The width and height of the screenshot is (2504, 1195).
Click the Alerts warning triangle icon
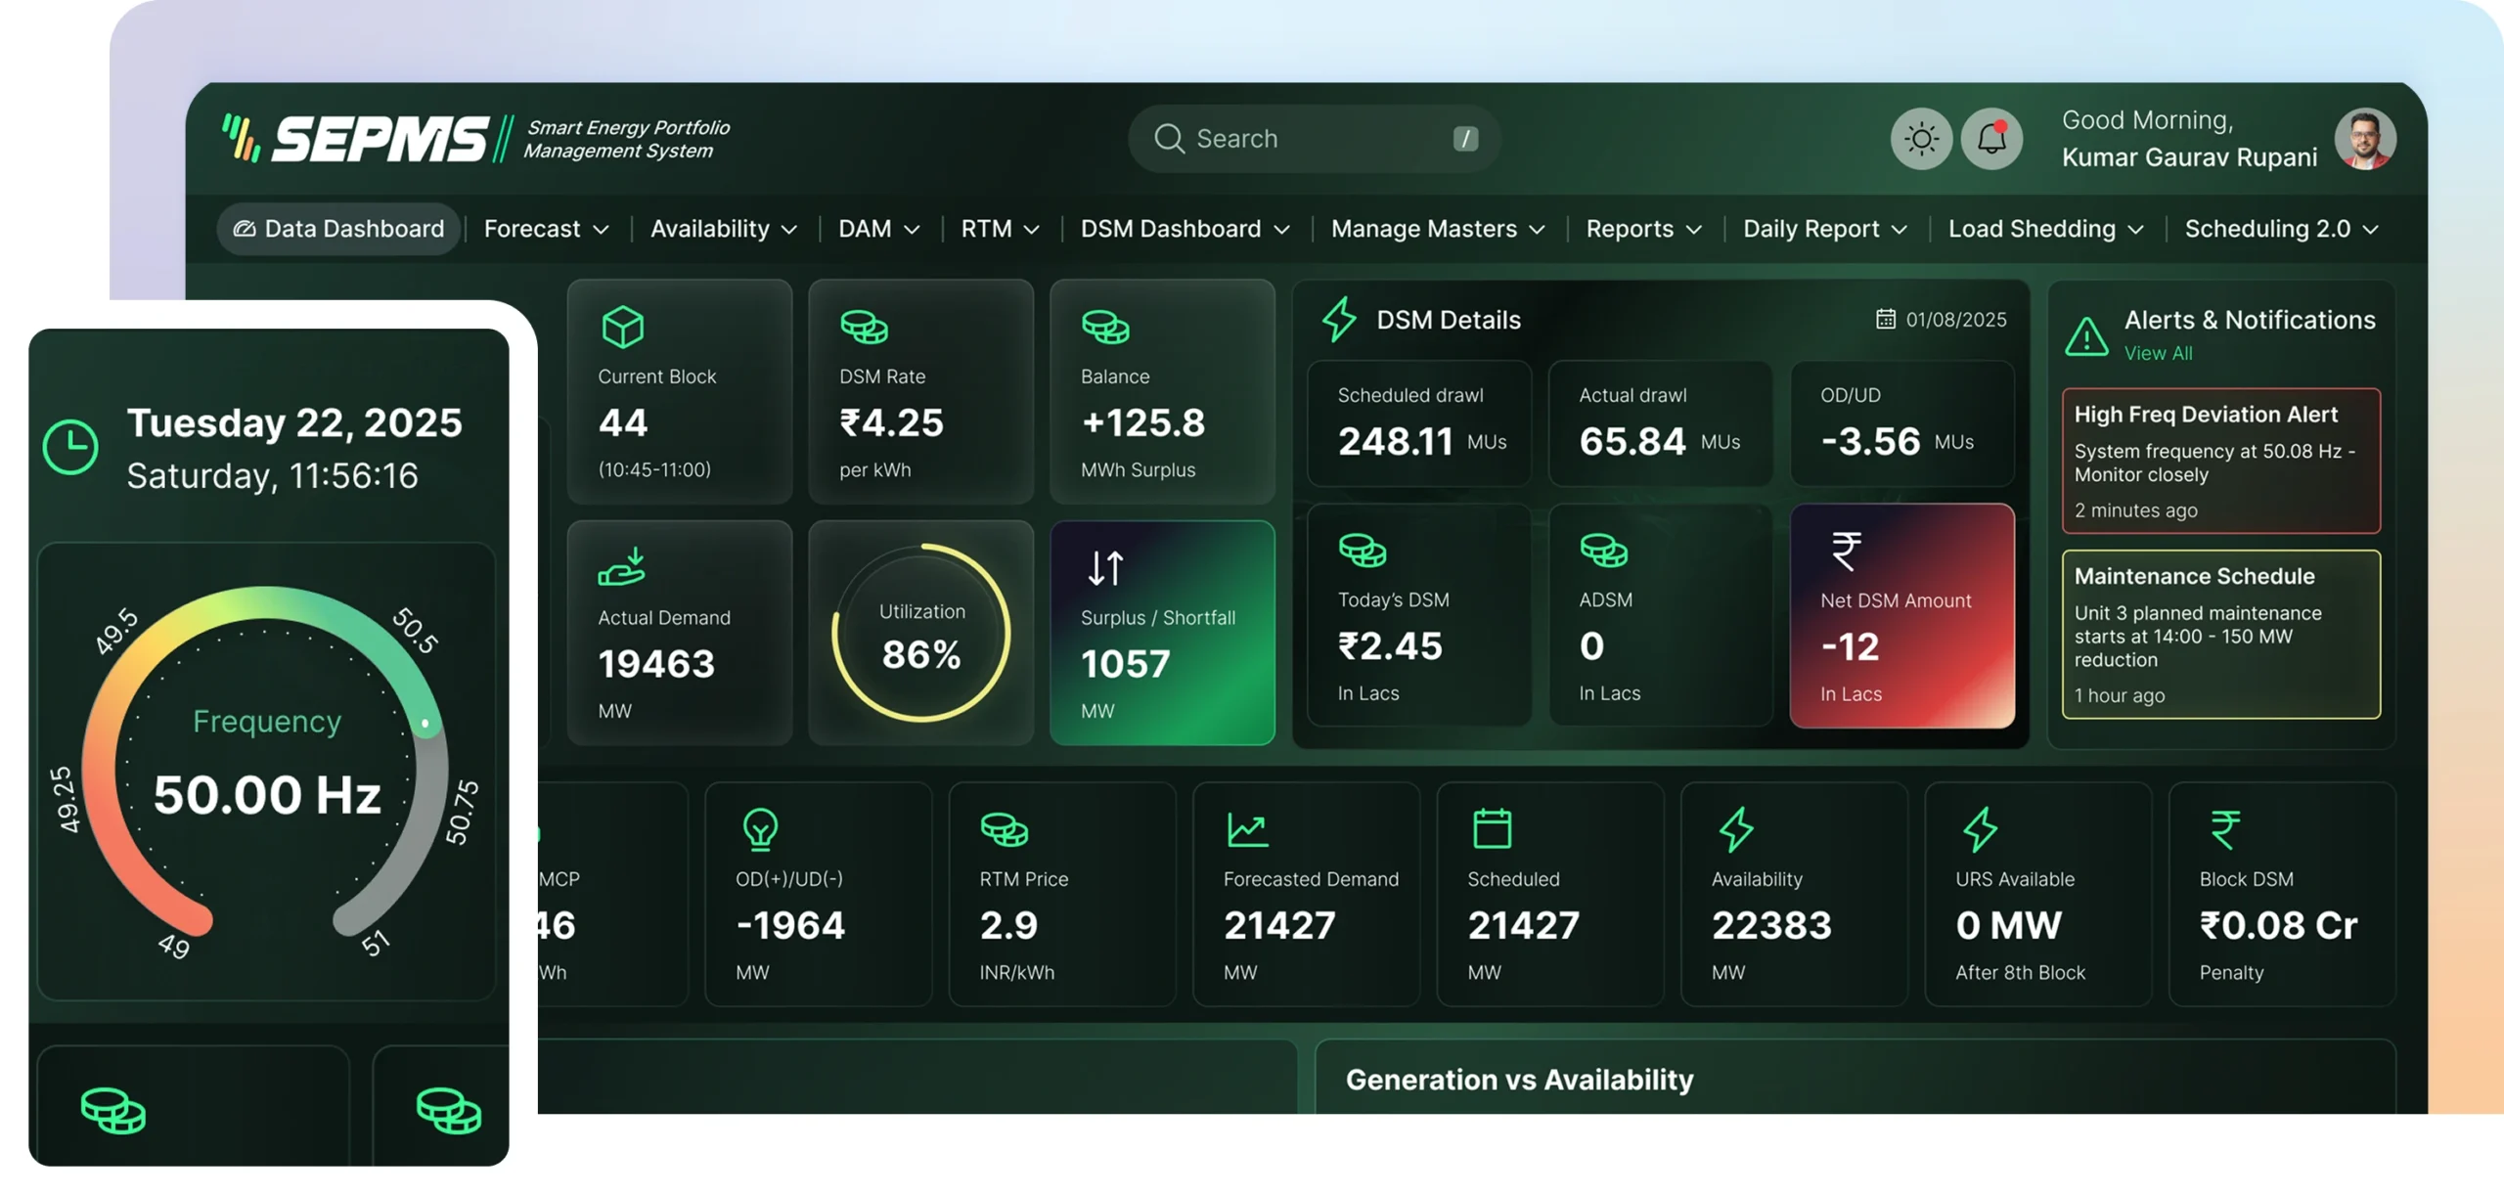[2086, 336]
